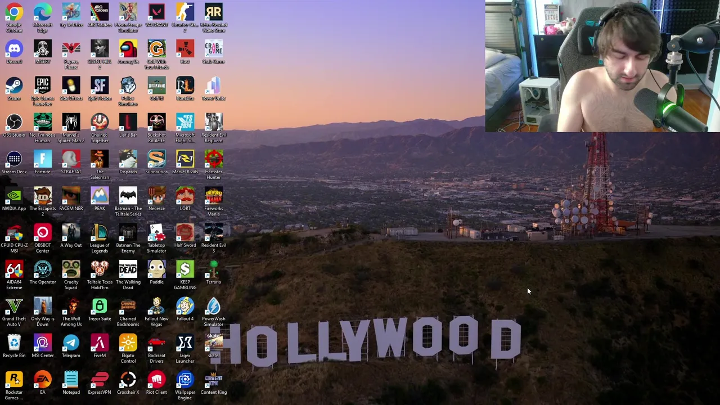Click the Subnautica shortcut
The image size is (720, 405).
click(x=156, y=159)
